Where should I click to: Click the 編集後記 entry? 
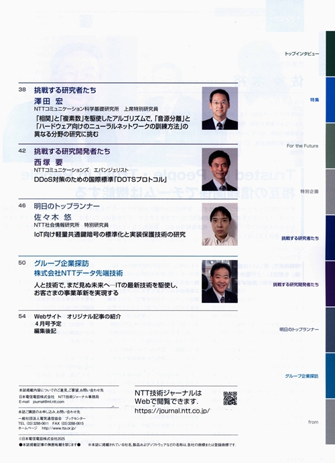[45, 331]
